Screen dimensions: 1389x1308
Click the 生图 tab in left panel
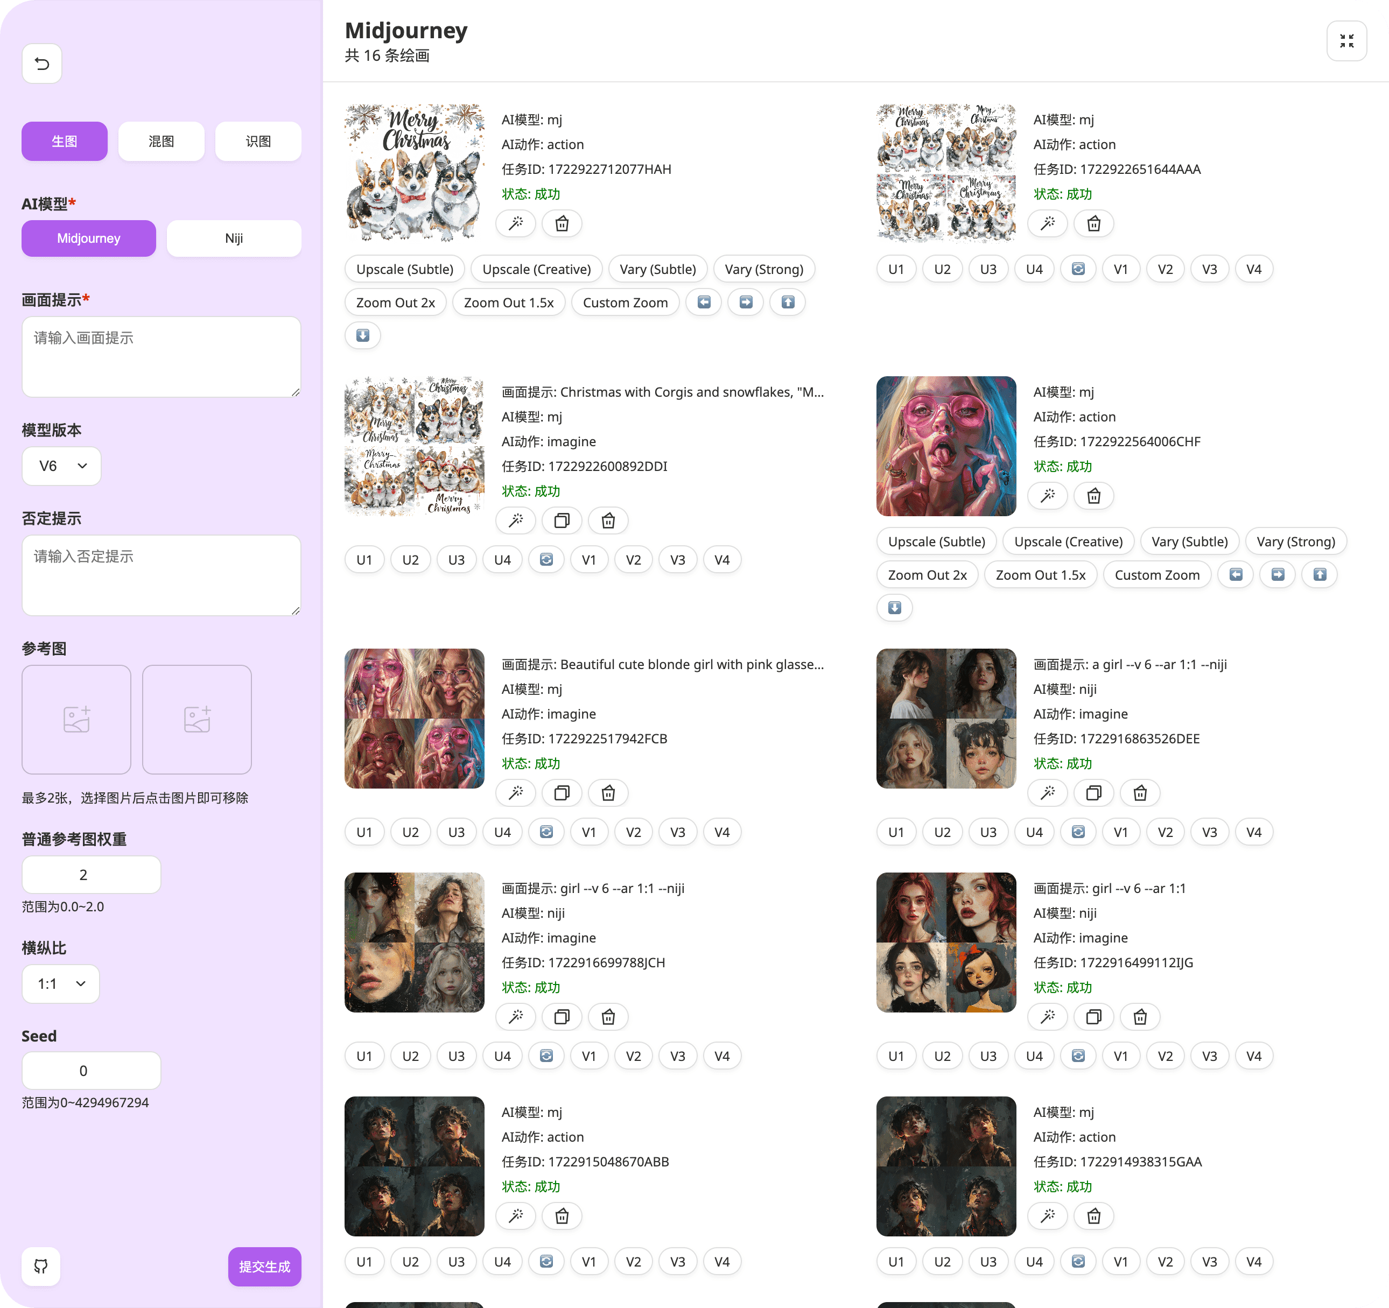[x=64, y=140]
